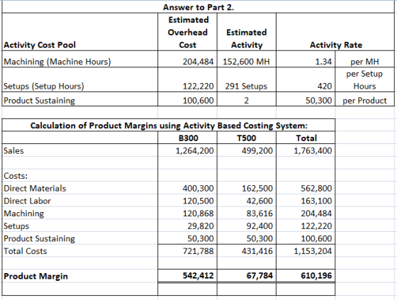Select the 'Estimated Overhead Cost' header
Viewport: 397px width, 300px height.
(187, 32)
